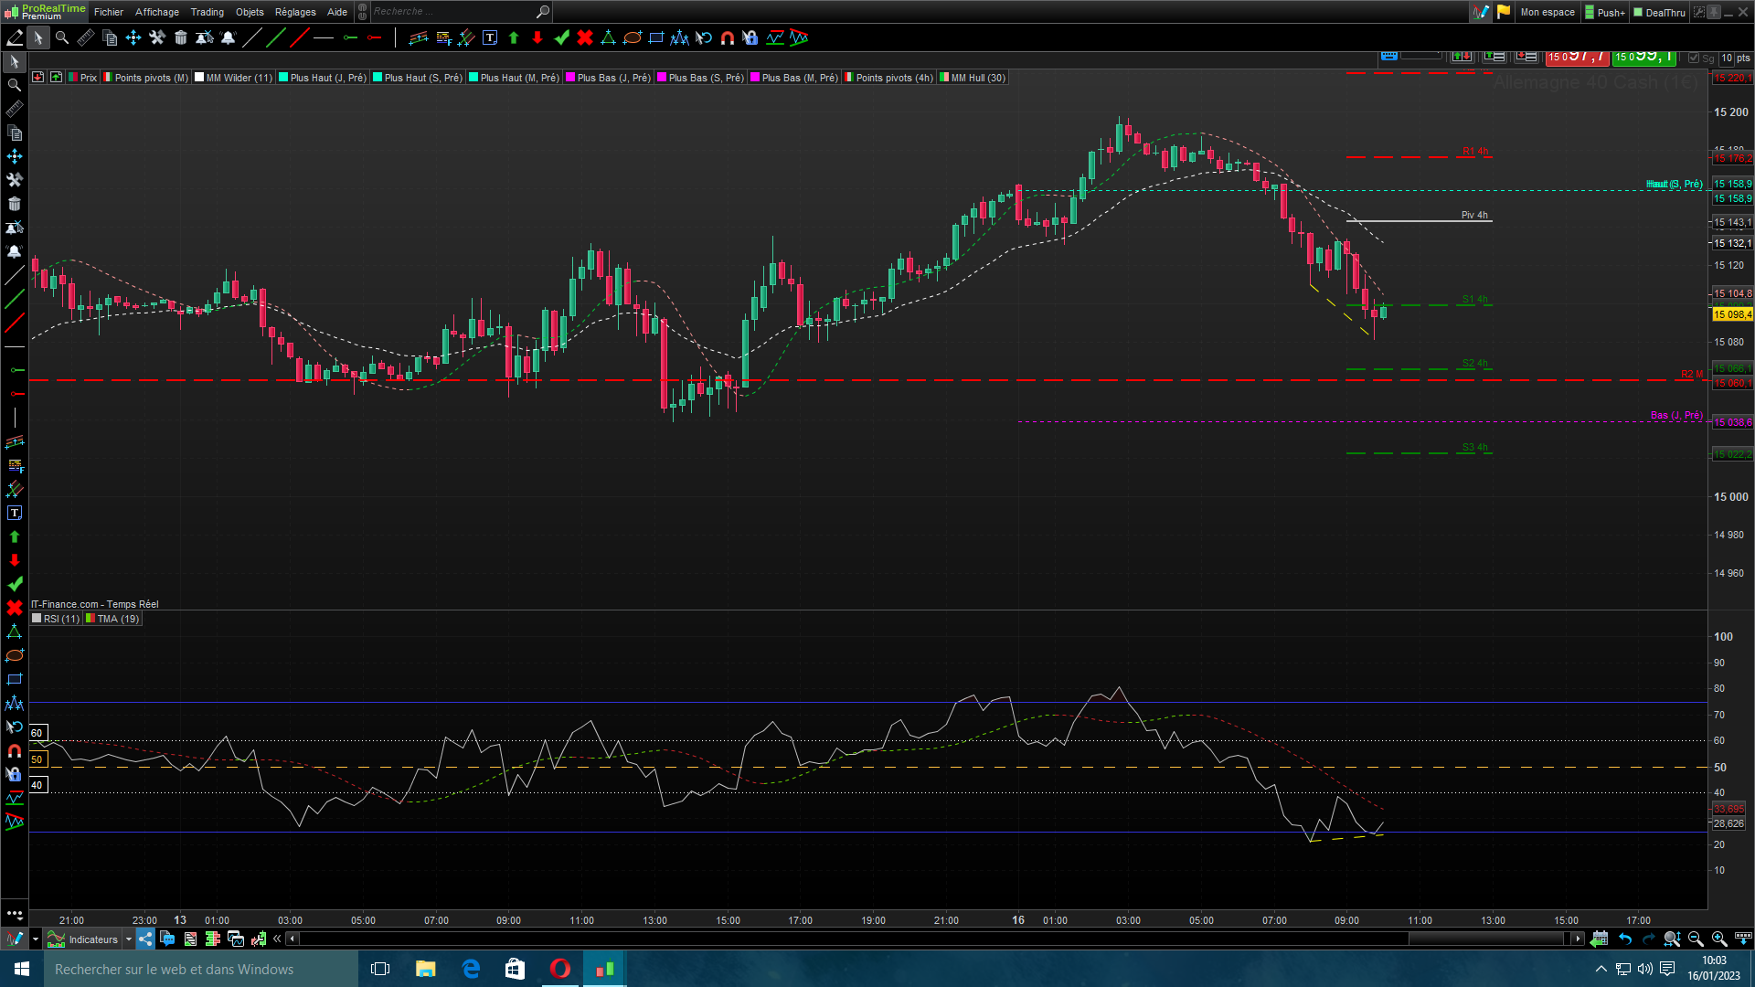Choose the text annotation tool
Image resolution: width=1755 pixels, height=987 pixels.
pos(490,37)
